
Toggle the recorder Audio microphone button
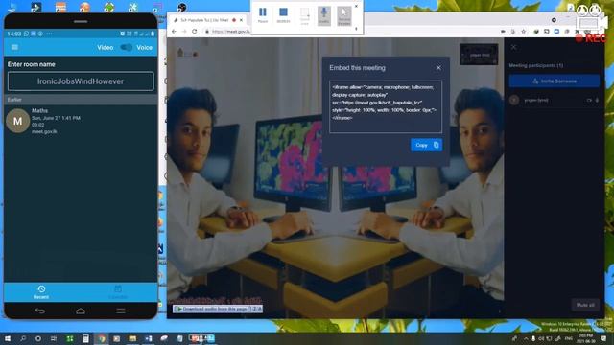324,15
